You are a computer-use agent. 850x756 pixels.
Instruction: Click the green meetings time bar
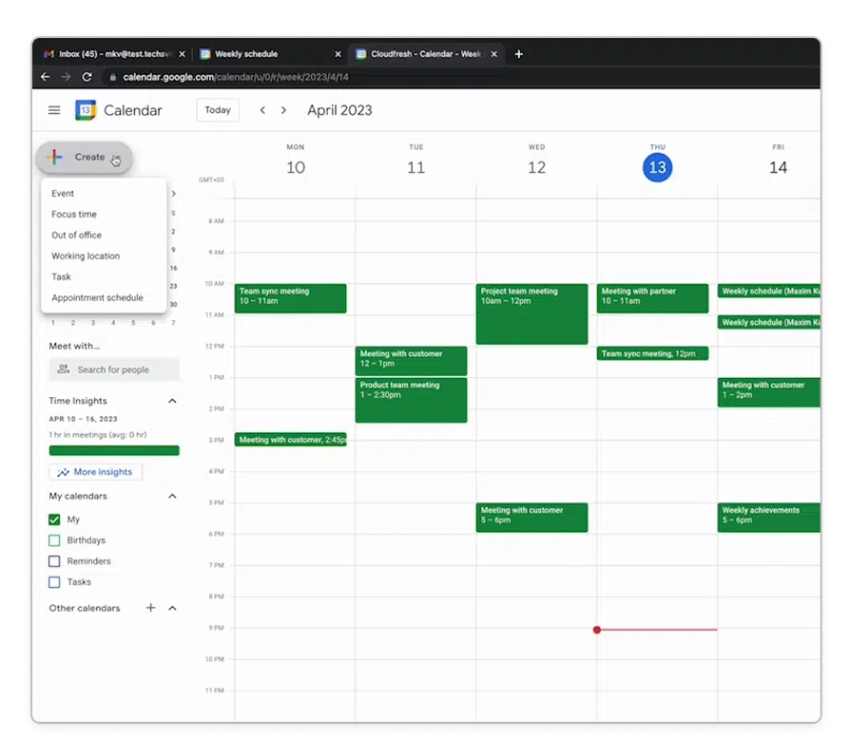pos(114,450)
